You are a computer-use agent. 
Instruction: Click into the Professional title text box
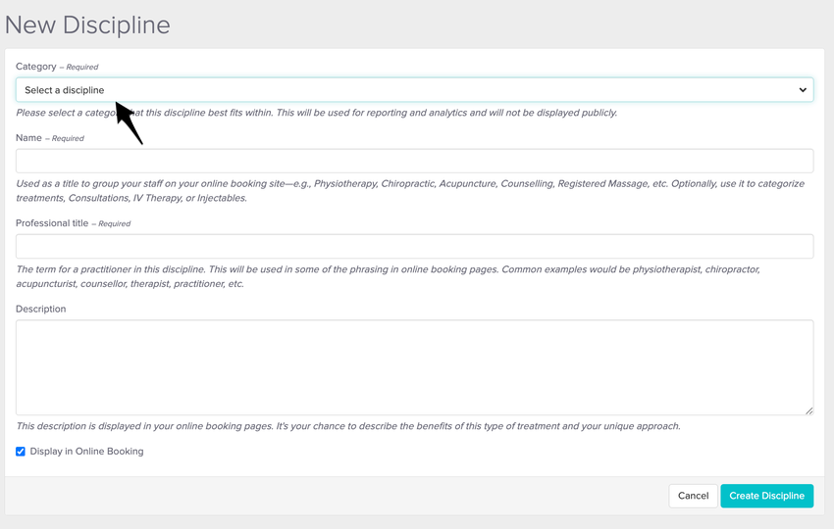coord(414,246)
